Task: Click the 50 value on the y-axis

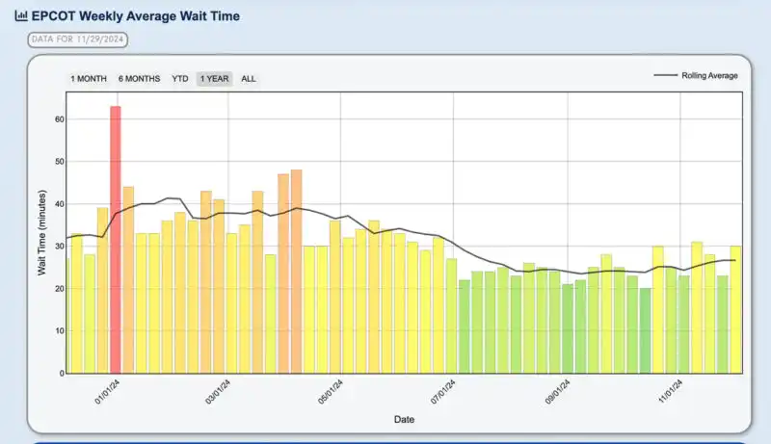Action: coord(60,162)
